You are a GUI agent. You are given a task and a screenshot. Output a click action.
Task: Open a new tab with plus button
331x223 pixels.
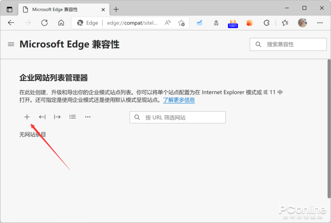pos(116,9)
